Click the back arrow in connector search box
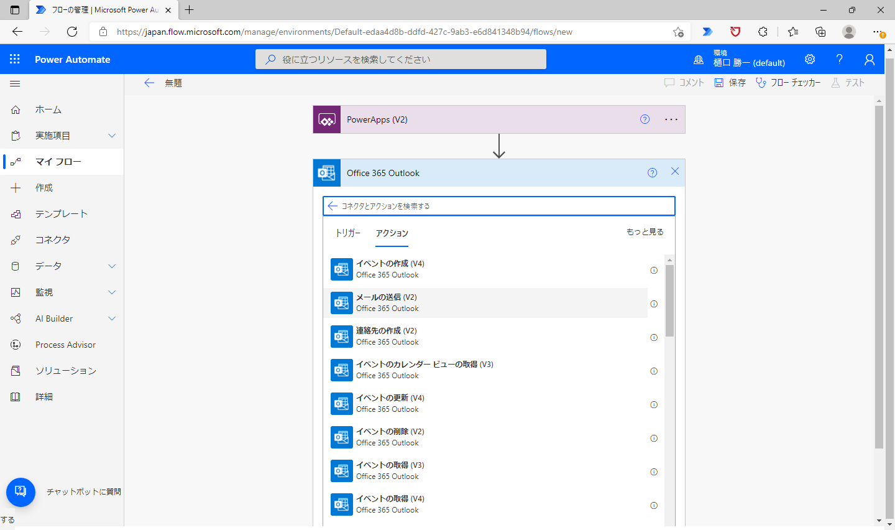 (x=333, y=206)
